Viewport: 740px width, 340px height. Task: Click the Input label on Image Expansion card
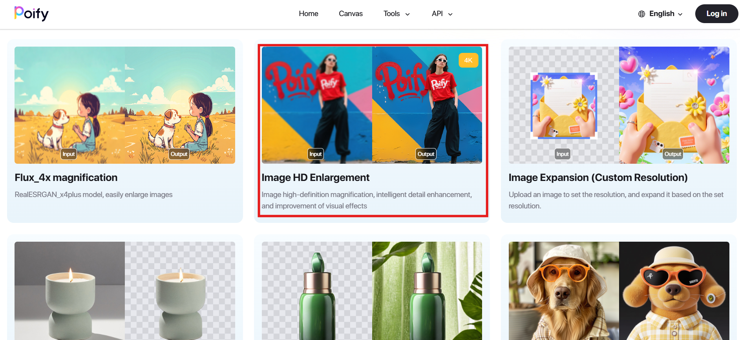[x=563, y=154]
